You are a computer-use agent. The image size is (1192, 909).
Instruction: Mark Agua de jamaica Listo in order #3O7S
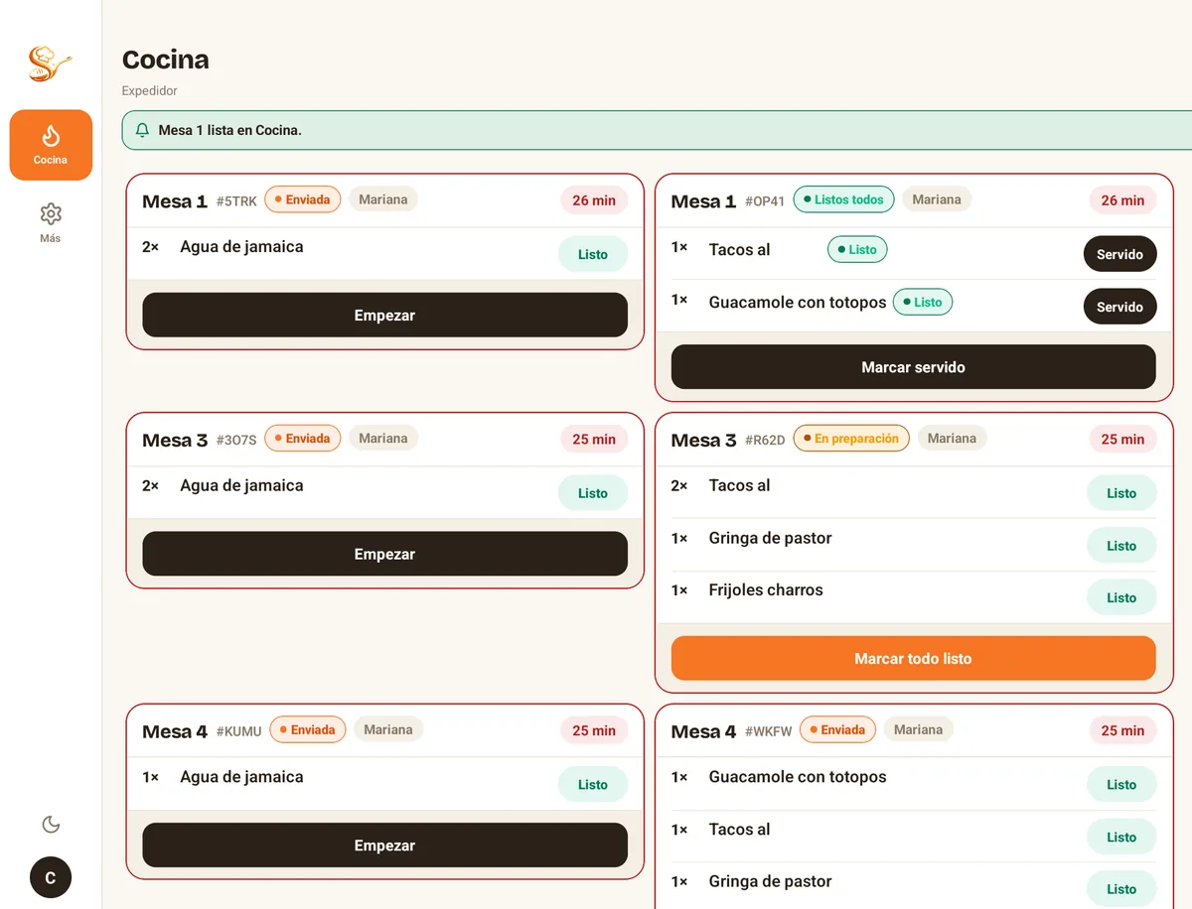(x=593, y=493)
